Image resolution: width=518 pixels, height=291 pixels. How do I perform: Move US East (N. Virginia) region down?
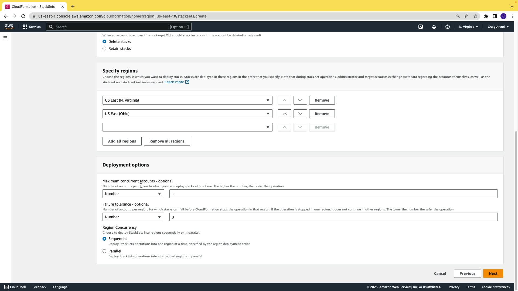click(x=300, y=100)
